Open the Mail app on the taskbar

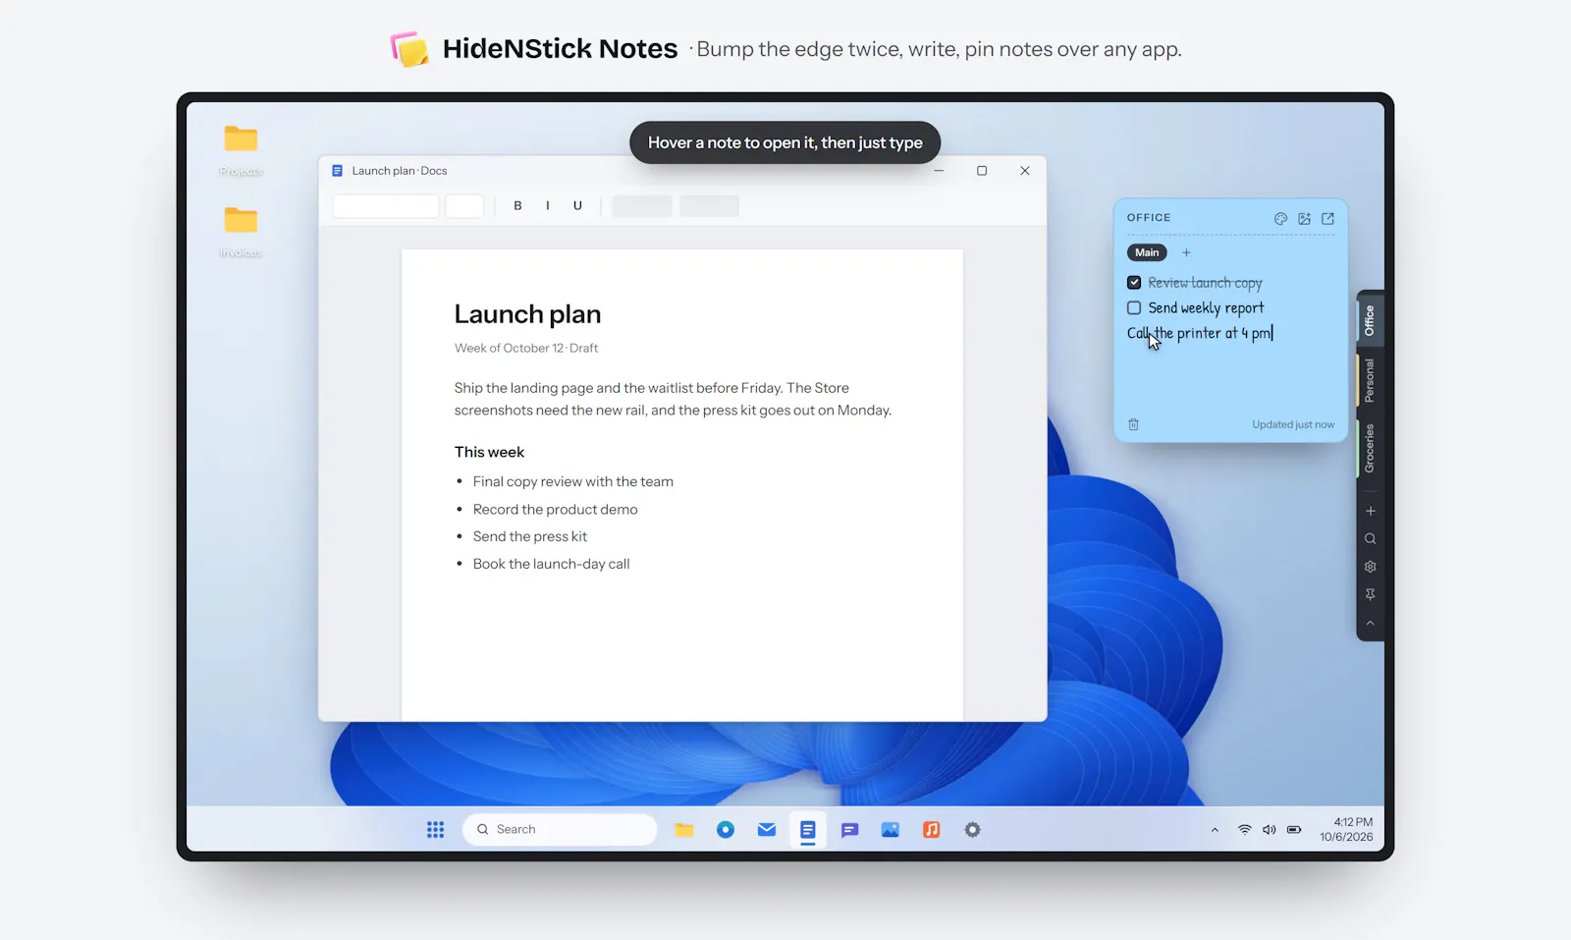coord(767,830)
